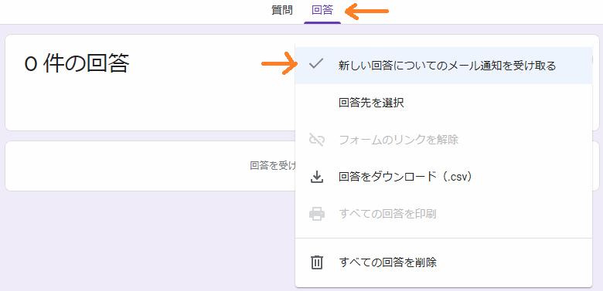
Task: Choose すべての回答を削除 menu entry
Action: pyautogui.click(x=444, y=262)
